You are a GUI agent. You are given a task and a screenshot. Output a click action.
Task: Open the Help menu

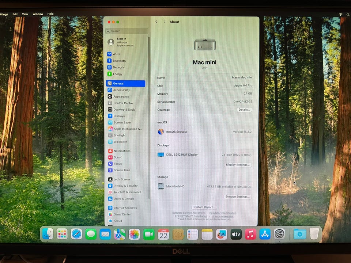pos(50,14)
